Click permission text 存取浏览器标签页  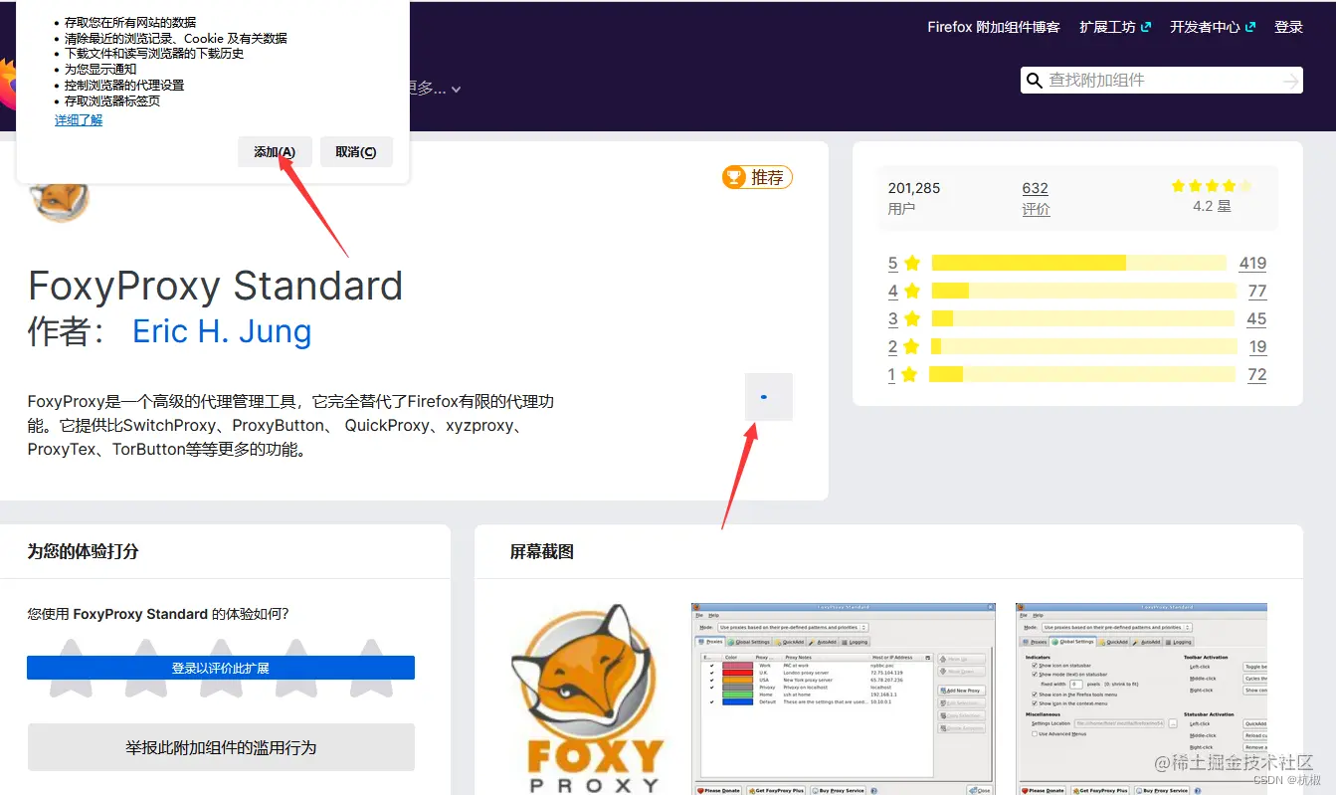coord(112,101)
